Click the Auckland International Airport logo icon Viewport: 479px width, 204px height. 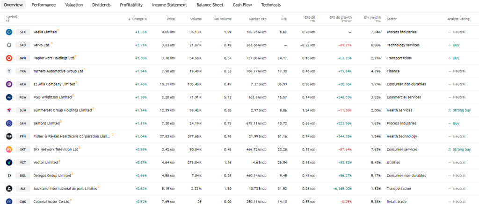pyautogui.click(x=9, y=189)
